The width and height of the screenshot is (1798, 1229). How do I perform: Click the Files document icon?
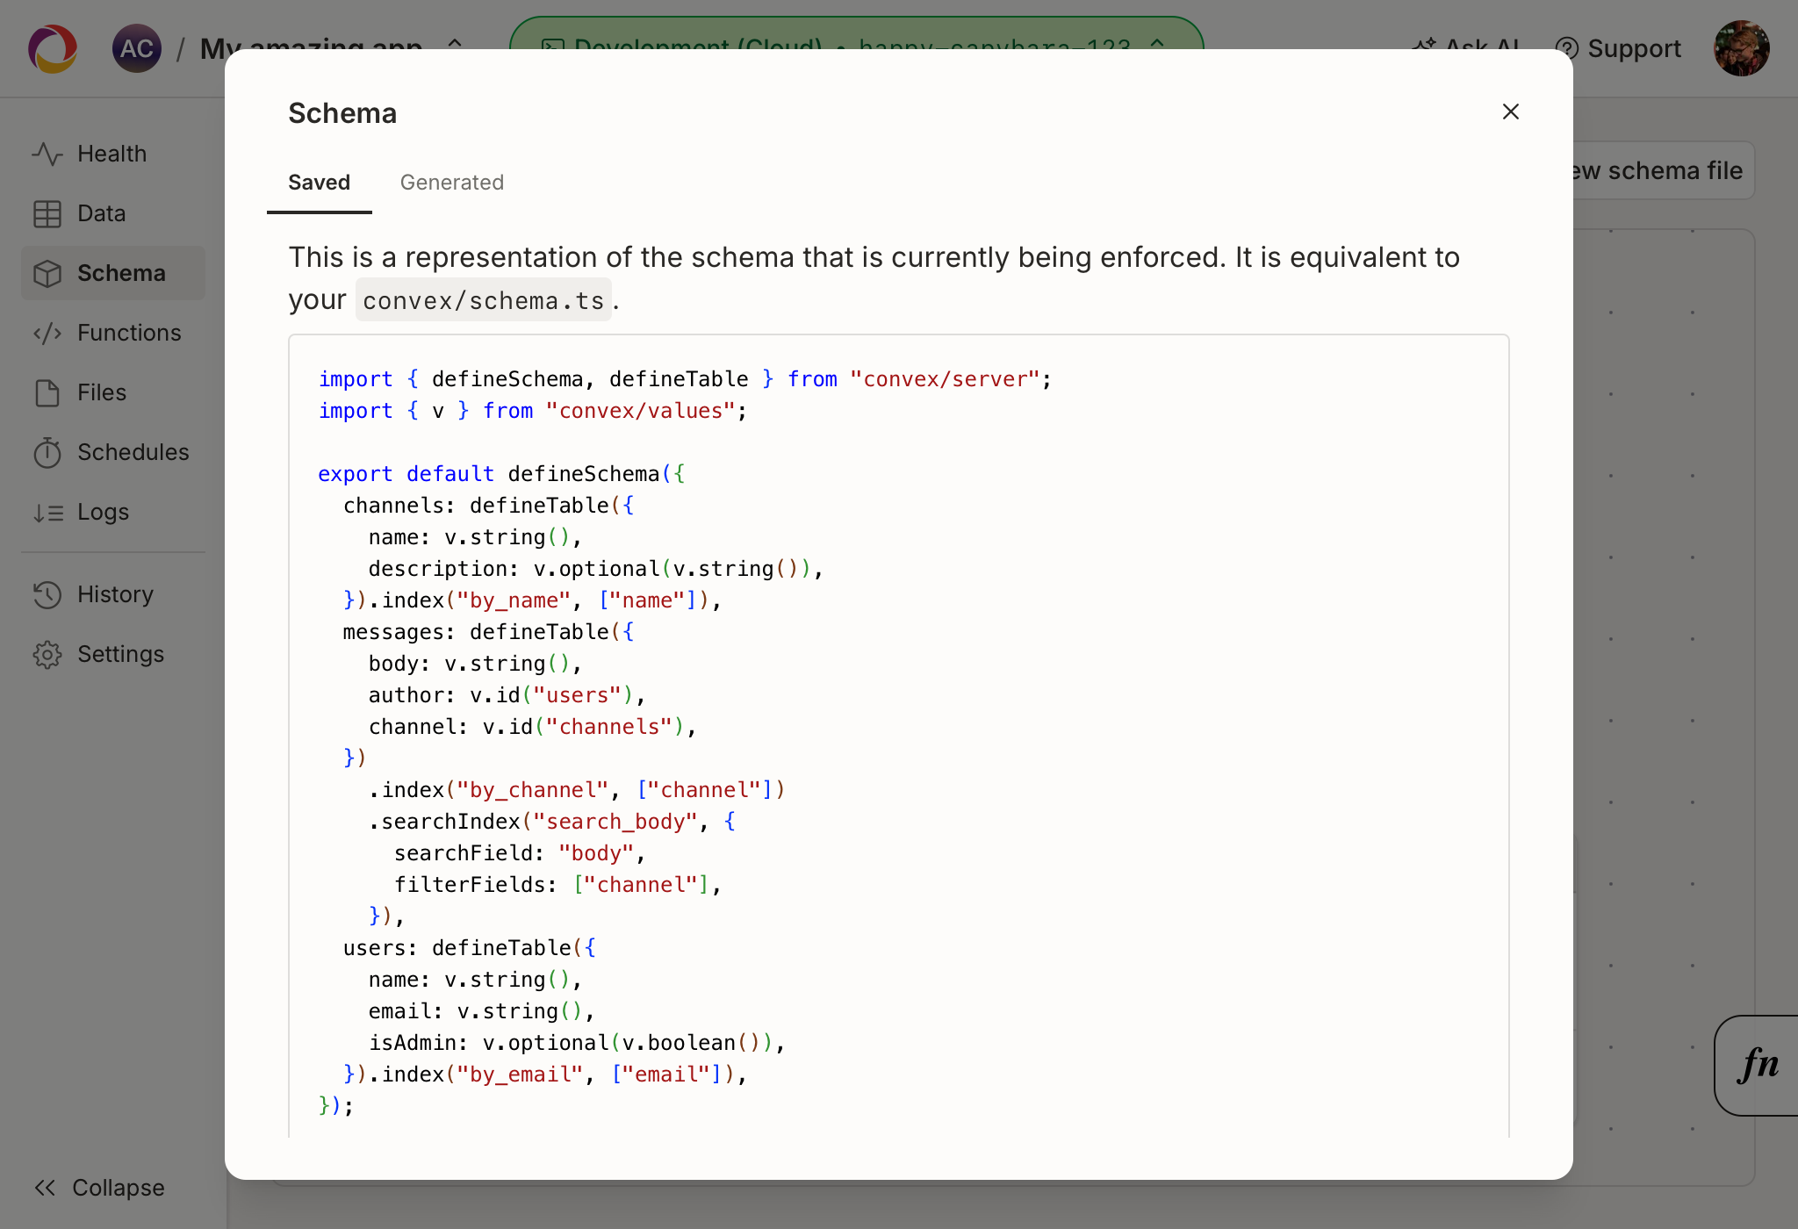tap(47, 392)
